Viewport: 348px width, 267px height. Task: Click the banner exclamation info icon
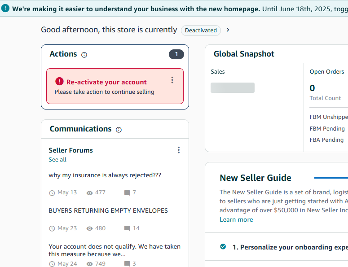5,9
